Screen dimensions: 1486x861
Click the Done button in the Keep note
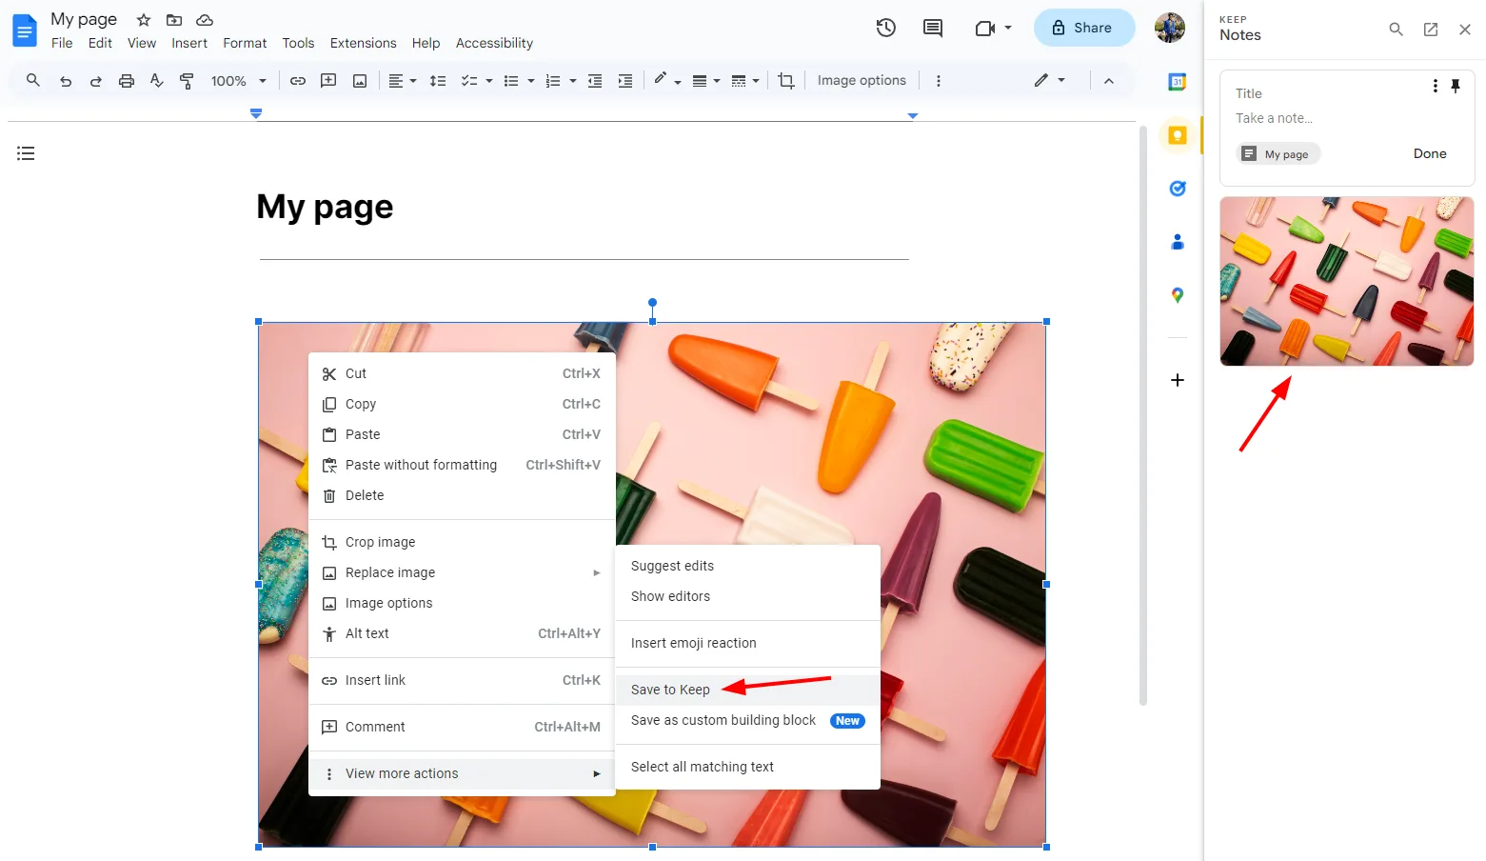1430,153
